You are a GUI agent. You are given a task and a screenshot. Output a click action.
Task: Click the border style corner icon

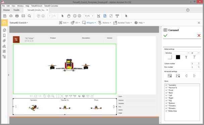coord(170,57)
